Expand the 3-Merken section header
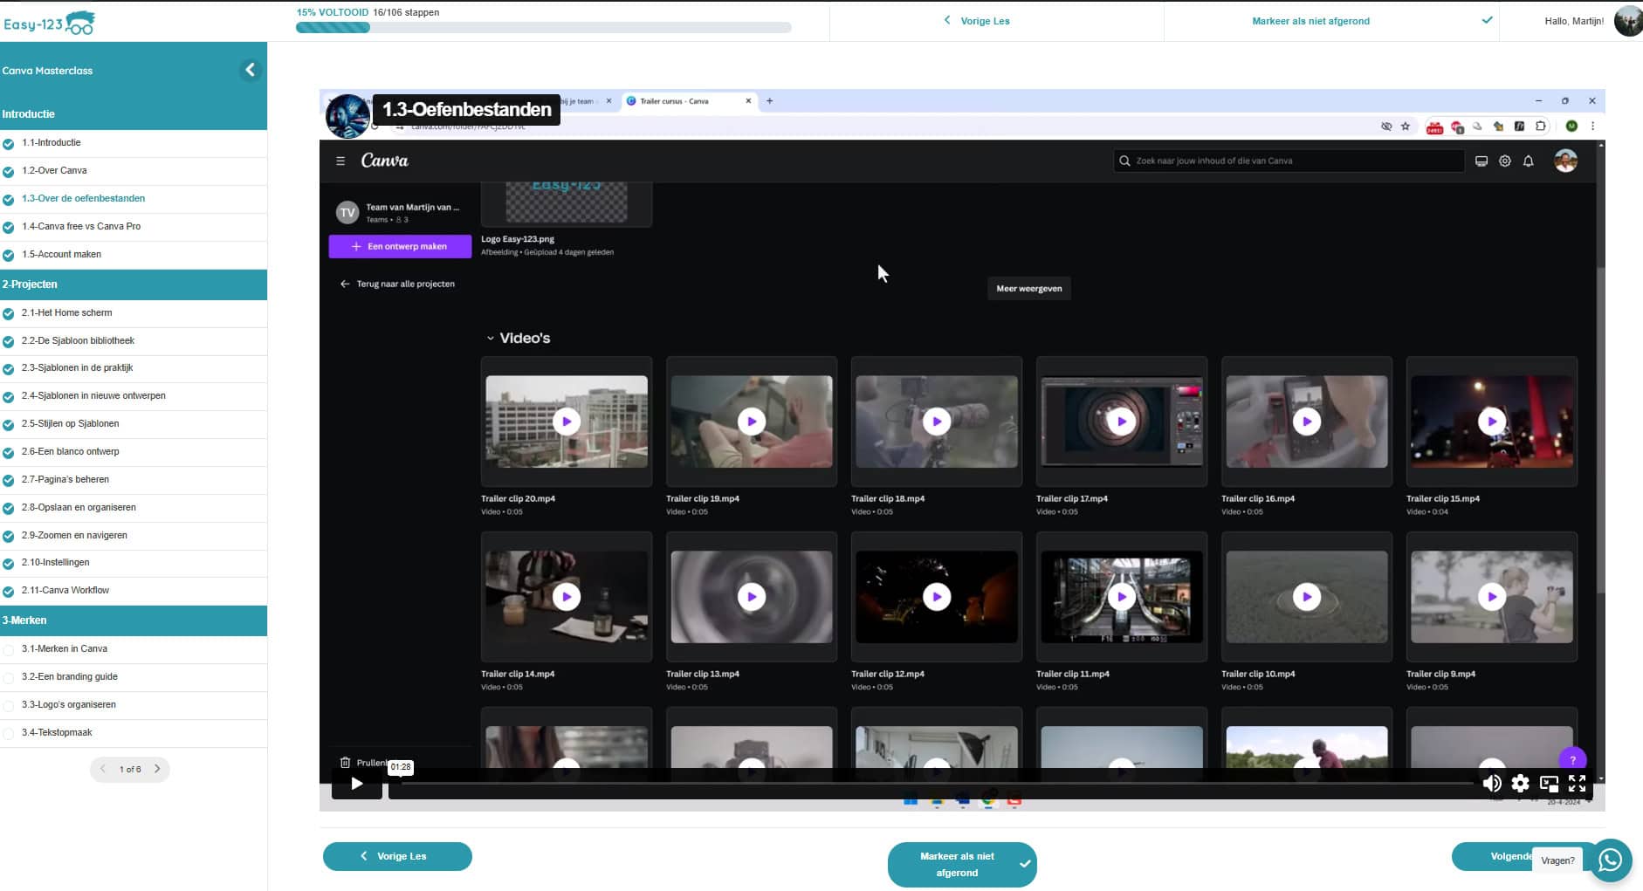The image size is (1643, 891). point(133,620)
